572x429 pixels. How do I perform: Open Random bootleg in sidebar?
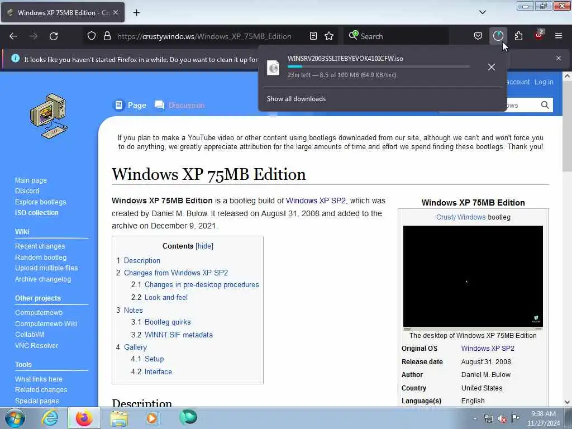41,257
